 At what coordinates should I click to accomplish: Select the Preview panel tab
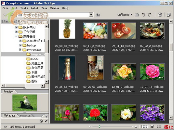pos(8,92)
